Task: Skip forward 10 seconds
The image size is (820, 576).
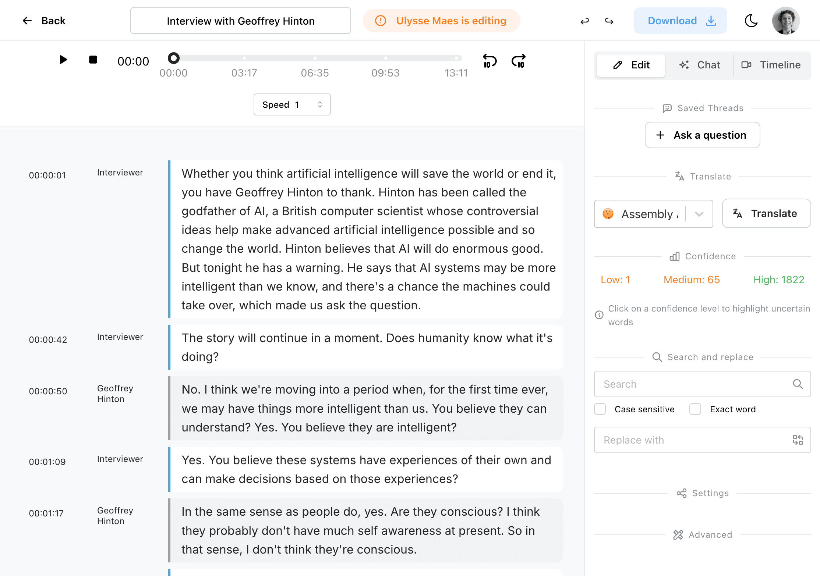Action: coord(518,61)
